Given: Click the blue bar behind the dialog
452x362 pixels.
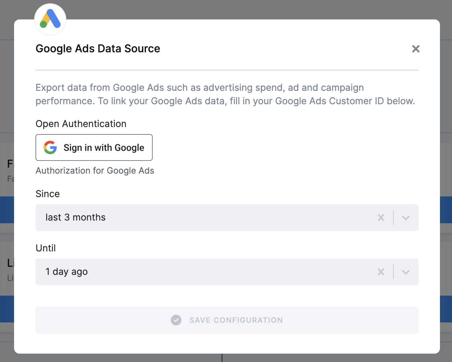Looking at the screenshot, I should 7,209.
